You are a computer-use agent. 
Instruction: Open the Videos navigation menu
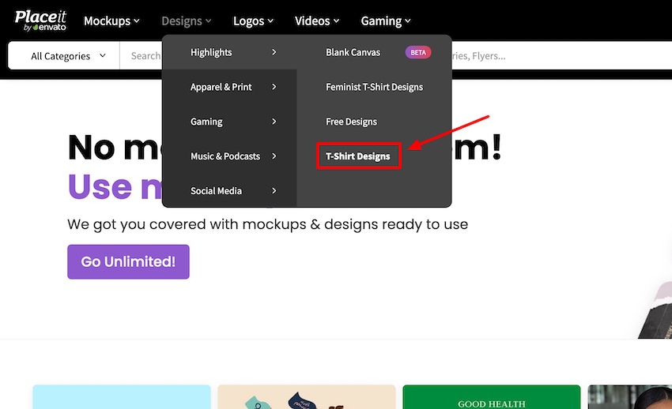317,21
